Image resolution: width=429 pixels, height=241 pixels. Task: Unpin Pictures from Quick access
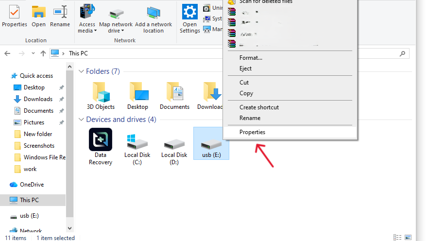pyautogui.click(x=62, y=122)
